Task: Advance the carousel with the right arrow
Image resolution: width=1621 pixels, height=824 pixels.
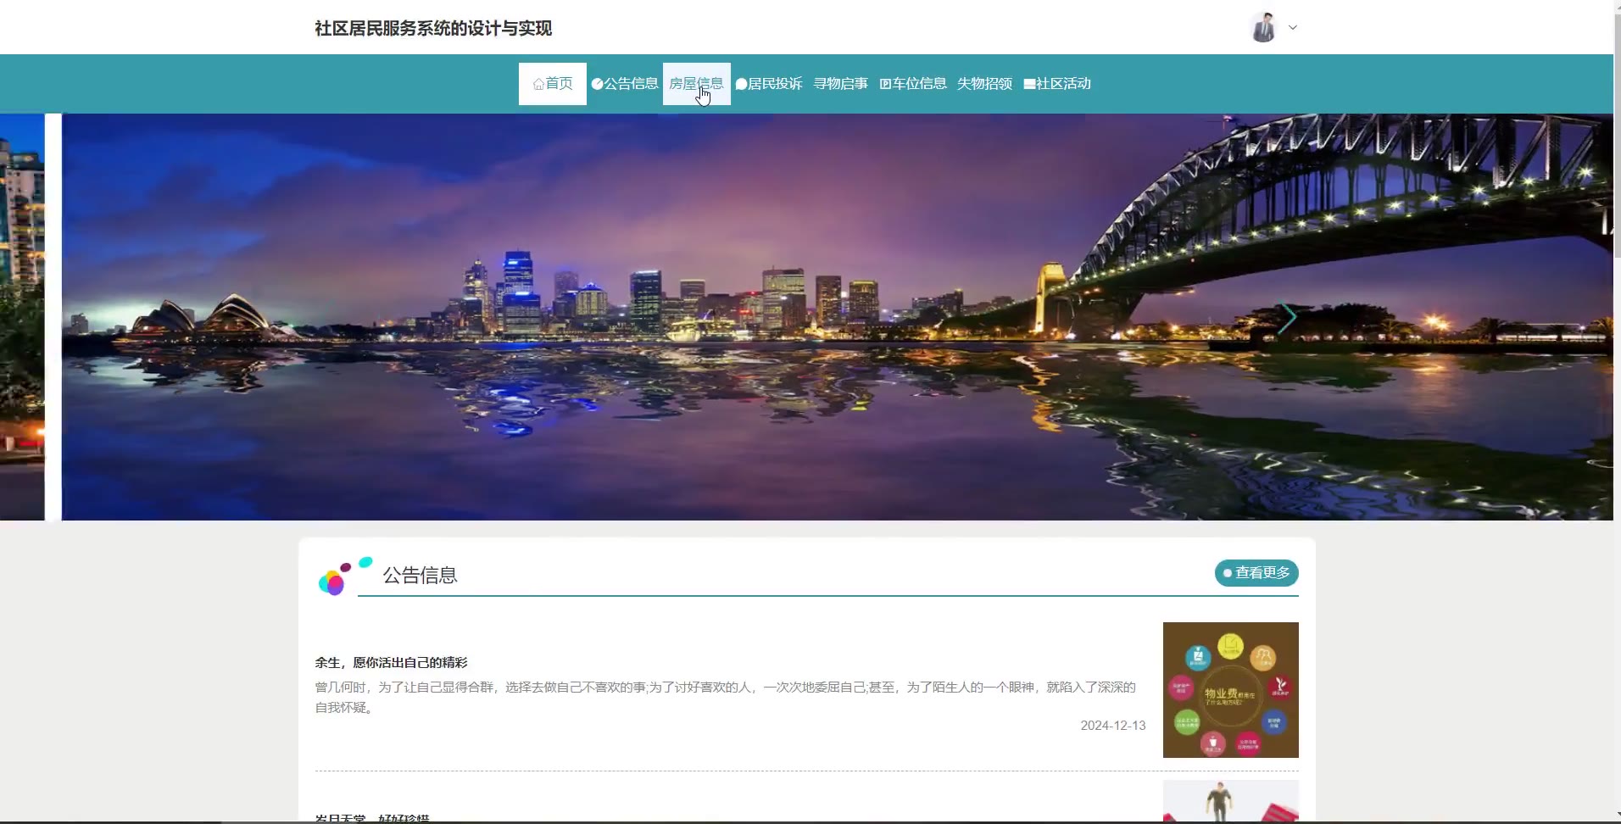Action: (x=1287, y=318)
